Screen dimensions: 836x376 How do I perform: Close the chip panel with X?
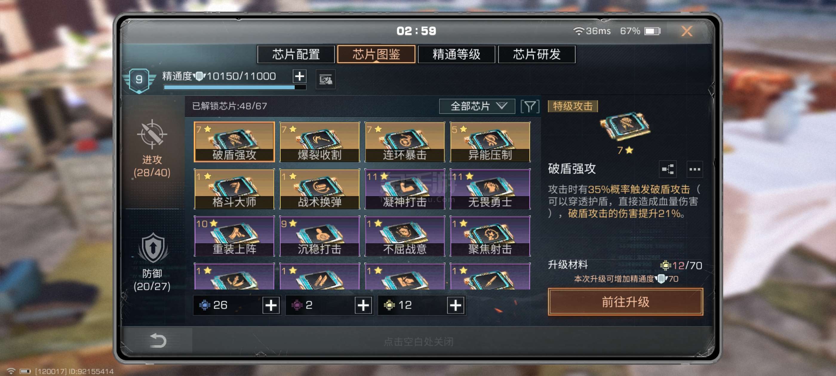(687, 31)
